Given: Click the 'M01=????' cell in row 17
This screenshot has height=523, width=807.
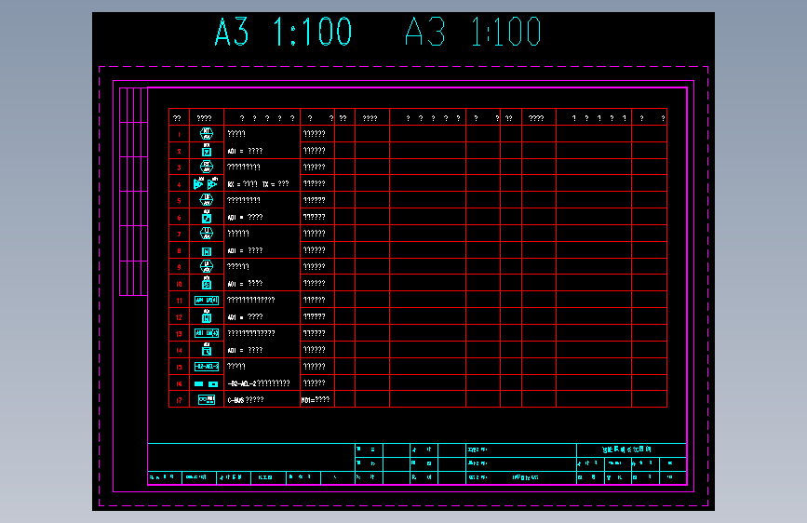Looking at the screenshot, I should click(316, 400).
